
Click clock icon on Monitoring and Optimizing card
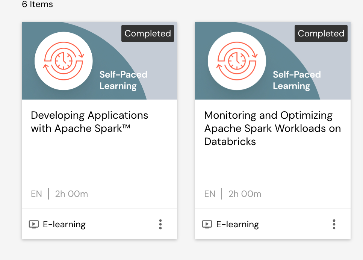pyautogui.click(x=237, y=61)
